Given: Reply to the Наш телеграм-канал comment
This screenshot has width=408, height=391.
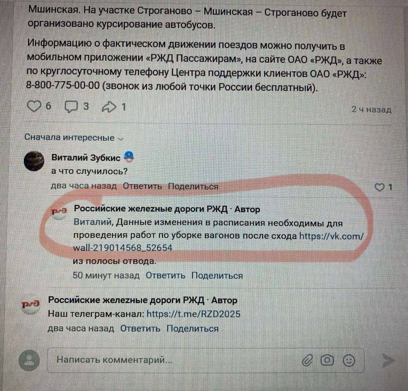Looking at the screenshot, I should [140, 328].
